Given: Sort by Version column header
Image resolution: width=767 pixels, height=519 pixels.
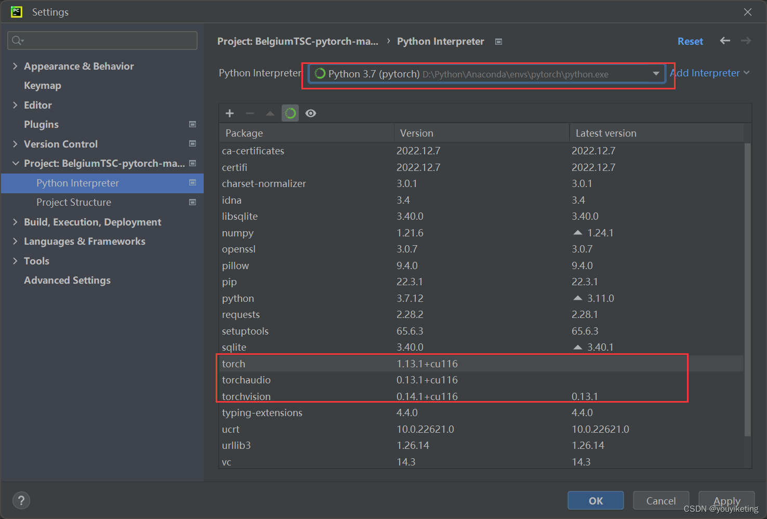Looking at the screenshot, I should coord(482,133).
